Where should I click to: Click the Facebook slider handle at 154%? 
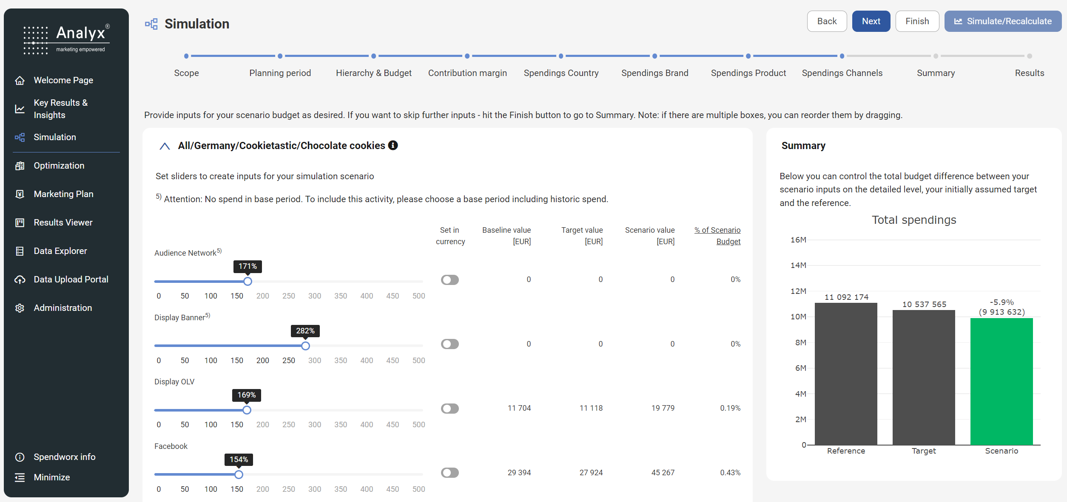[239, 474]
